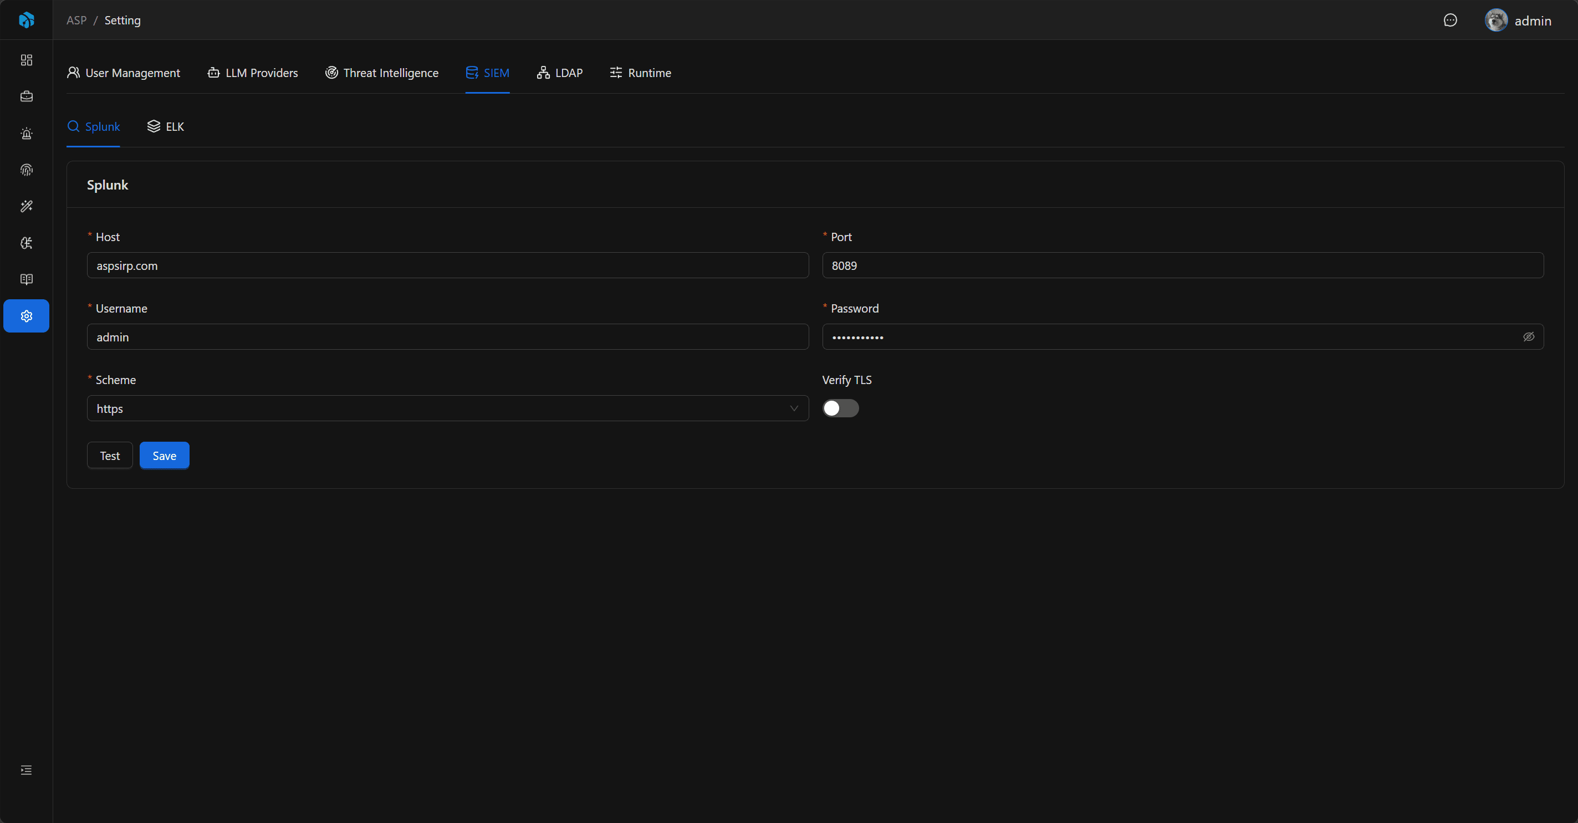Click the Port field label
Image resolution: width=1578 pixels, height=823 pixels.
click(841, 237)
